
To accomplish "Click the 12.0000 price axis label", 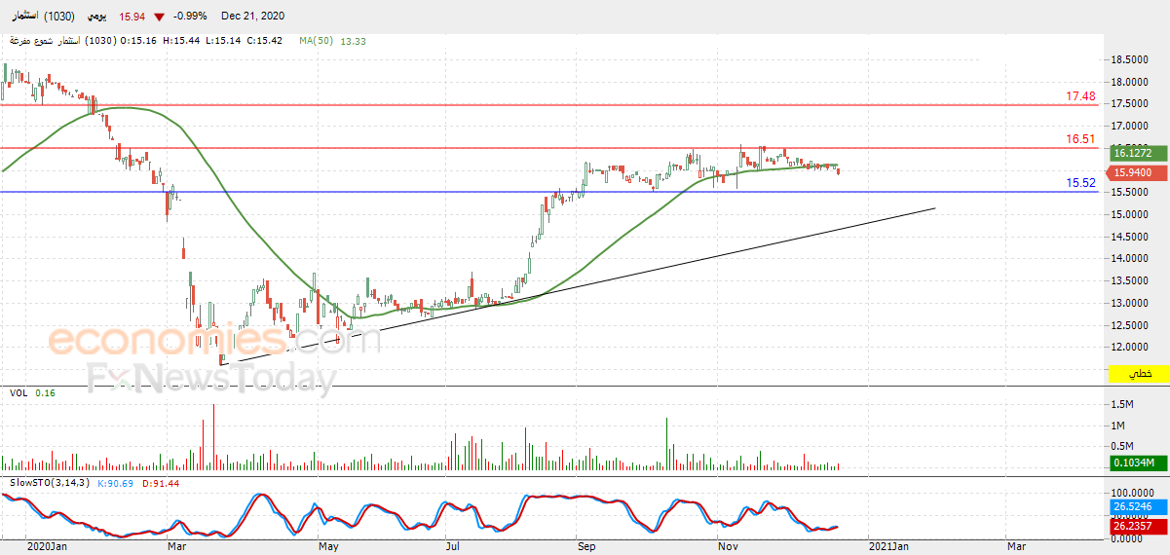I will tap(1129, 347).
